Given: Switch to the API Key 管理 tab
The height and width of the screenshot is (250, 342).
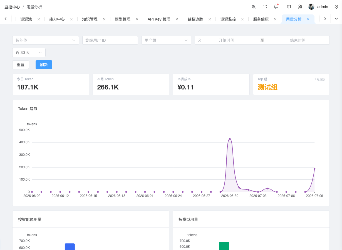Looking at the screenshot, I should click(x=159, y=19).
